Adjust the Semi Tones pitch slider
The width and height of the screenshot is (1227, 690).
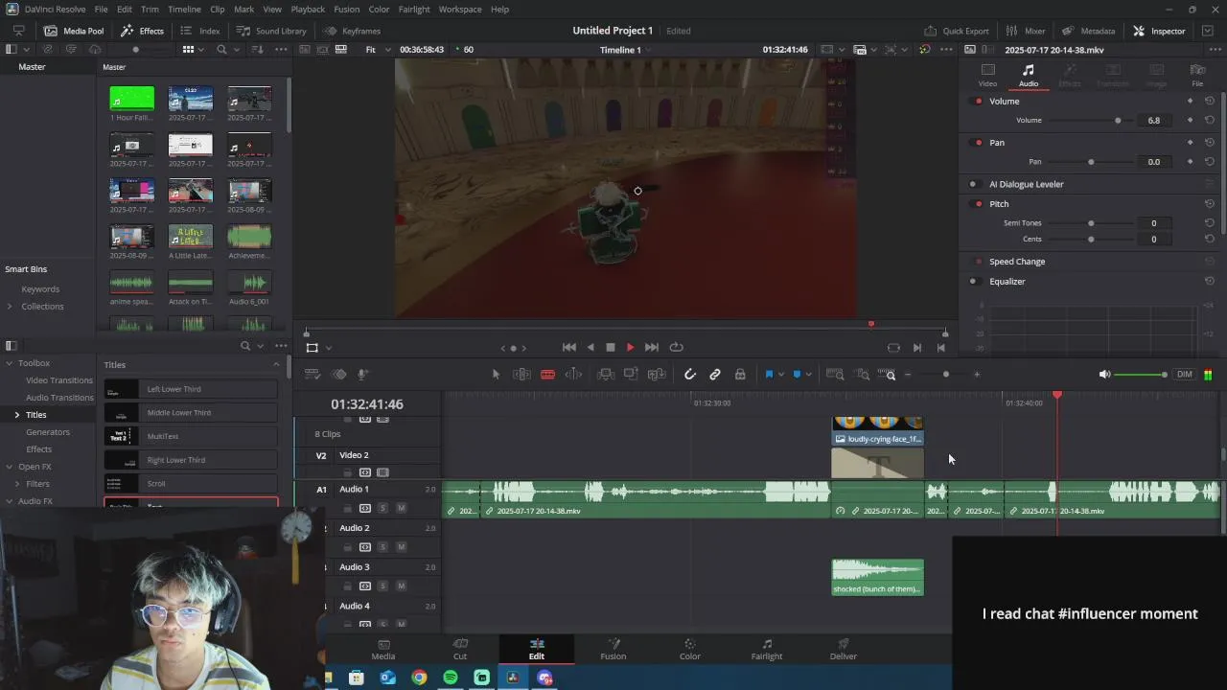1091,223
